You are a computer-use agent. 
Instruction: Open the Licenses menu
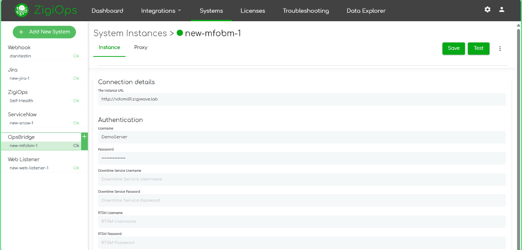253,11
